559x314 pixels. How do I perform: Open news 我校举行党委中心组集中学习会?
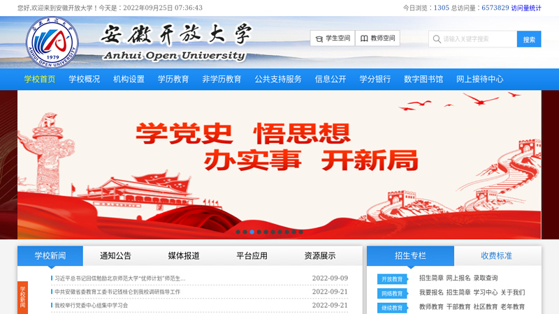pyautogui.click(x=91, y=306)
